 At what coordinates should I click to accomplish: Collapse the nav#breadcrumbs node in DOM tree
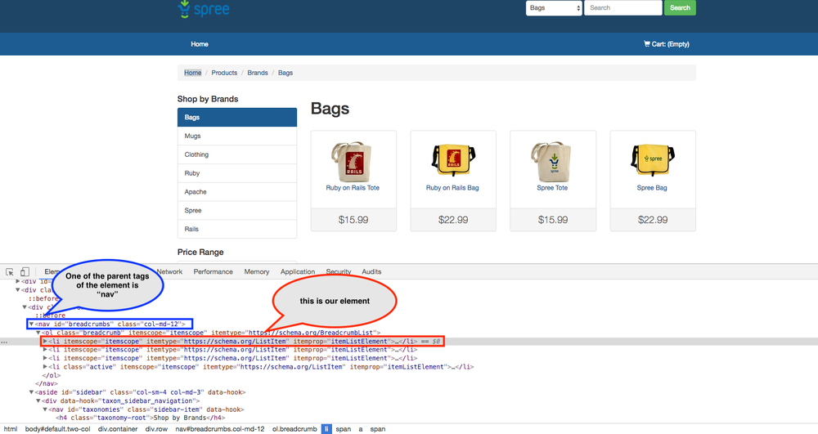(x=31, y=324)
